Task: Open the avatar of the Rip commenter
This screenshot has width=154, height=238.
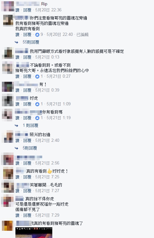Action: pyautogui.click(x=8, y=6)
